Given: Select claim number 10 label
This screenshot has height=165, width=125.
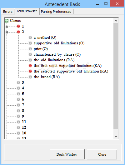Looking at the screenshot, I should 24,133.
